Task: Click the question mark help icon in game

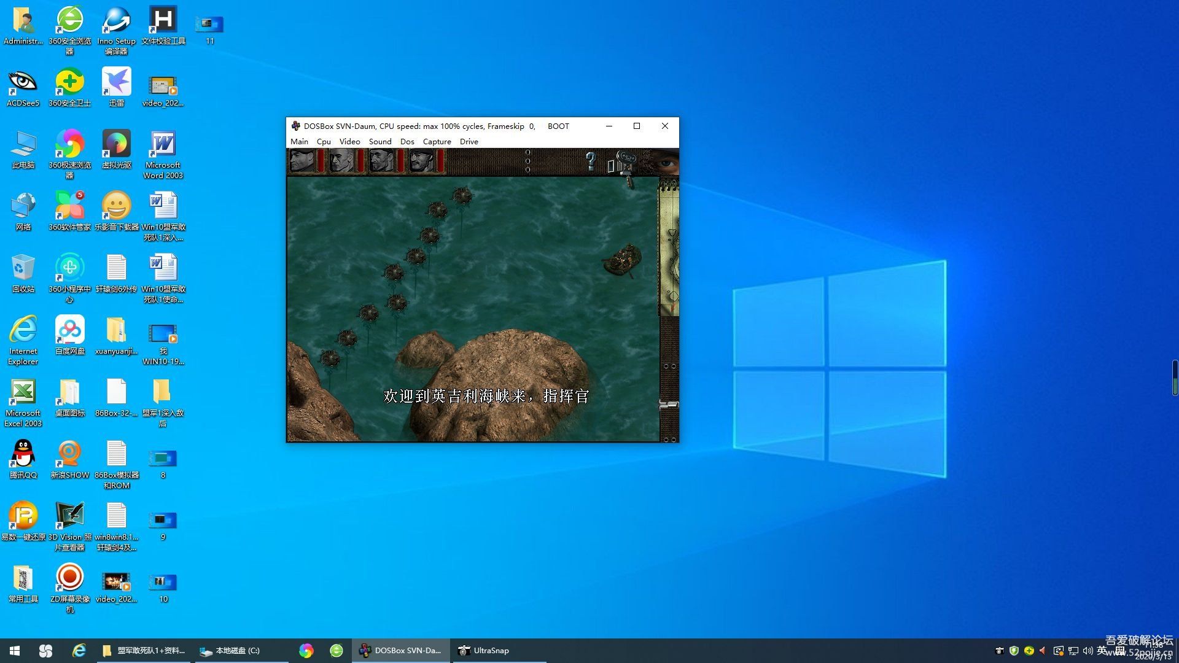Action: pyautogui.click(x=590, y=161)
